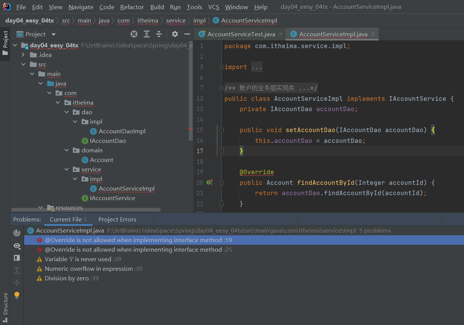Image resolution: width=464 pixels, height=325 pixels.
Task: Click the IntelliJ IDEA logo icon
Action: click(x=7, y=6)
